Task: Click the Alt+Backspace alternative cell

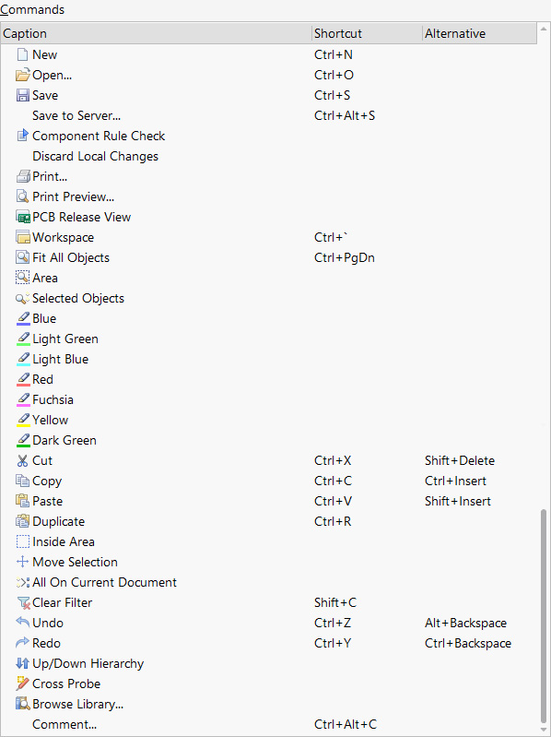Action: pyautogui.click(x=465, y=623)
